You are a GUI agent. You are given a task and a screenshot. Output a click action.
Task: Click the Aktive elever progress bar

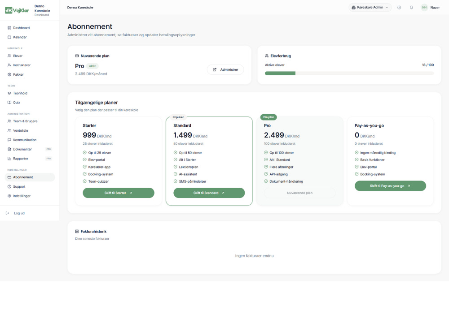[349, 73]
